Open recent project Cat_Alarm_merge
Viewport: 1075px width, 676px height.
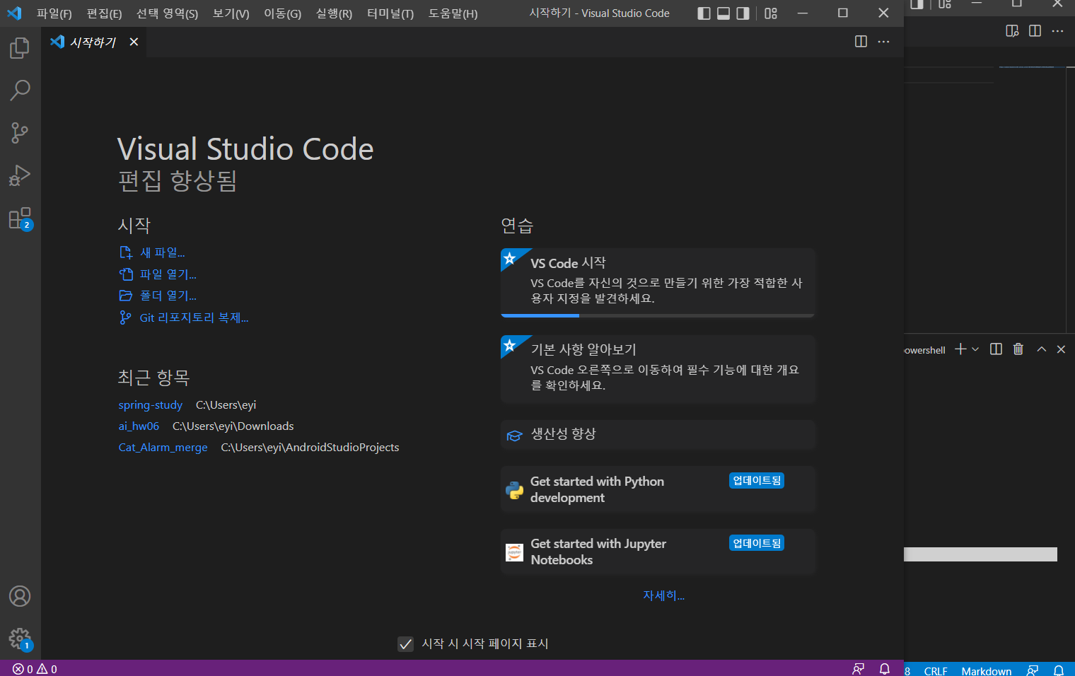pyautogui.click(x=163, y=448)
